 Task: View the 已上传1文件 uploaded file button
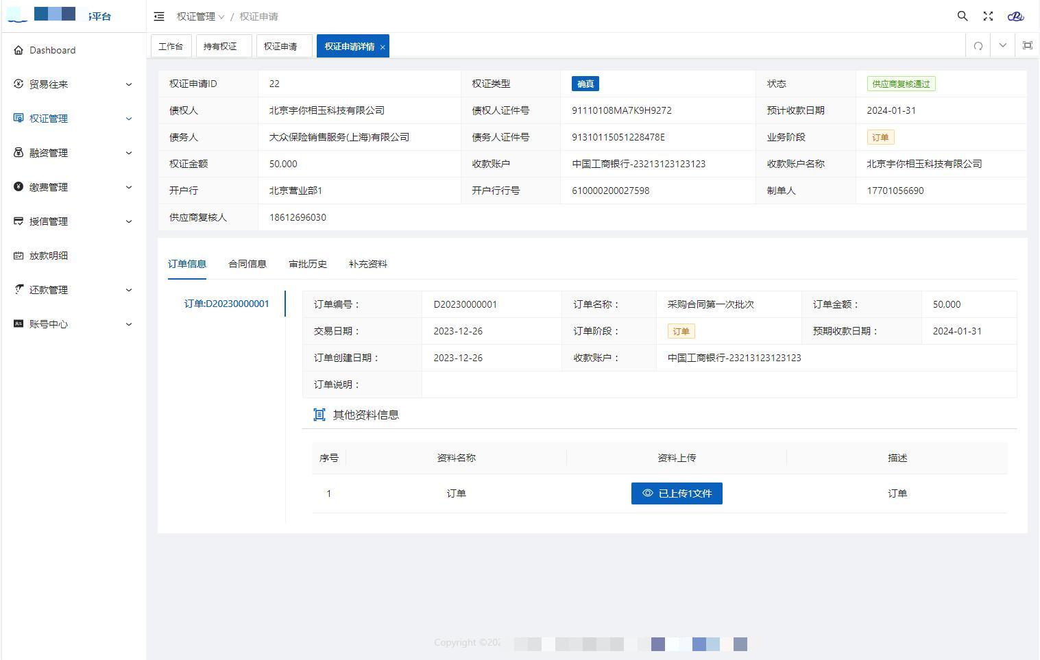click(x=676, y=493)
